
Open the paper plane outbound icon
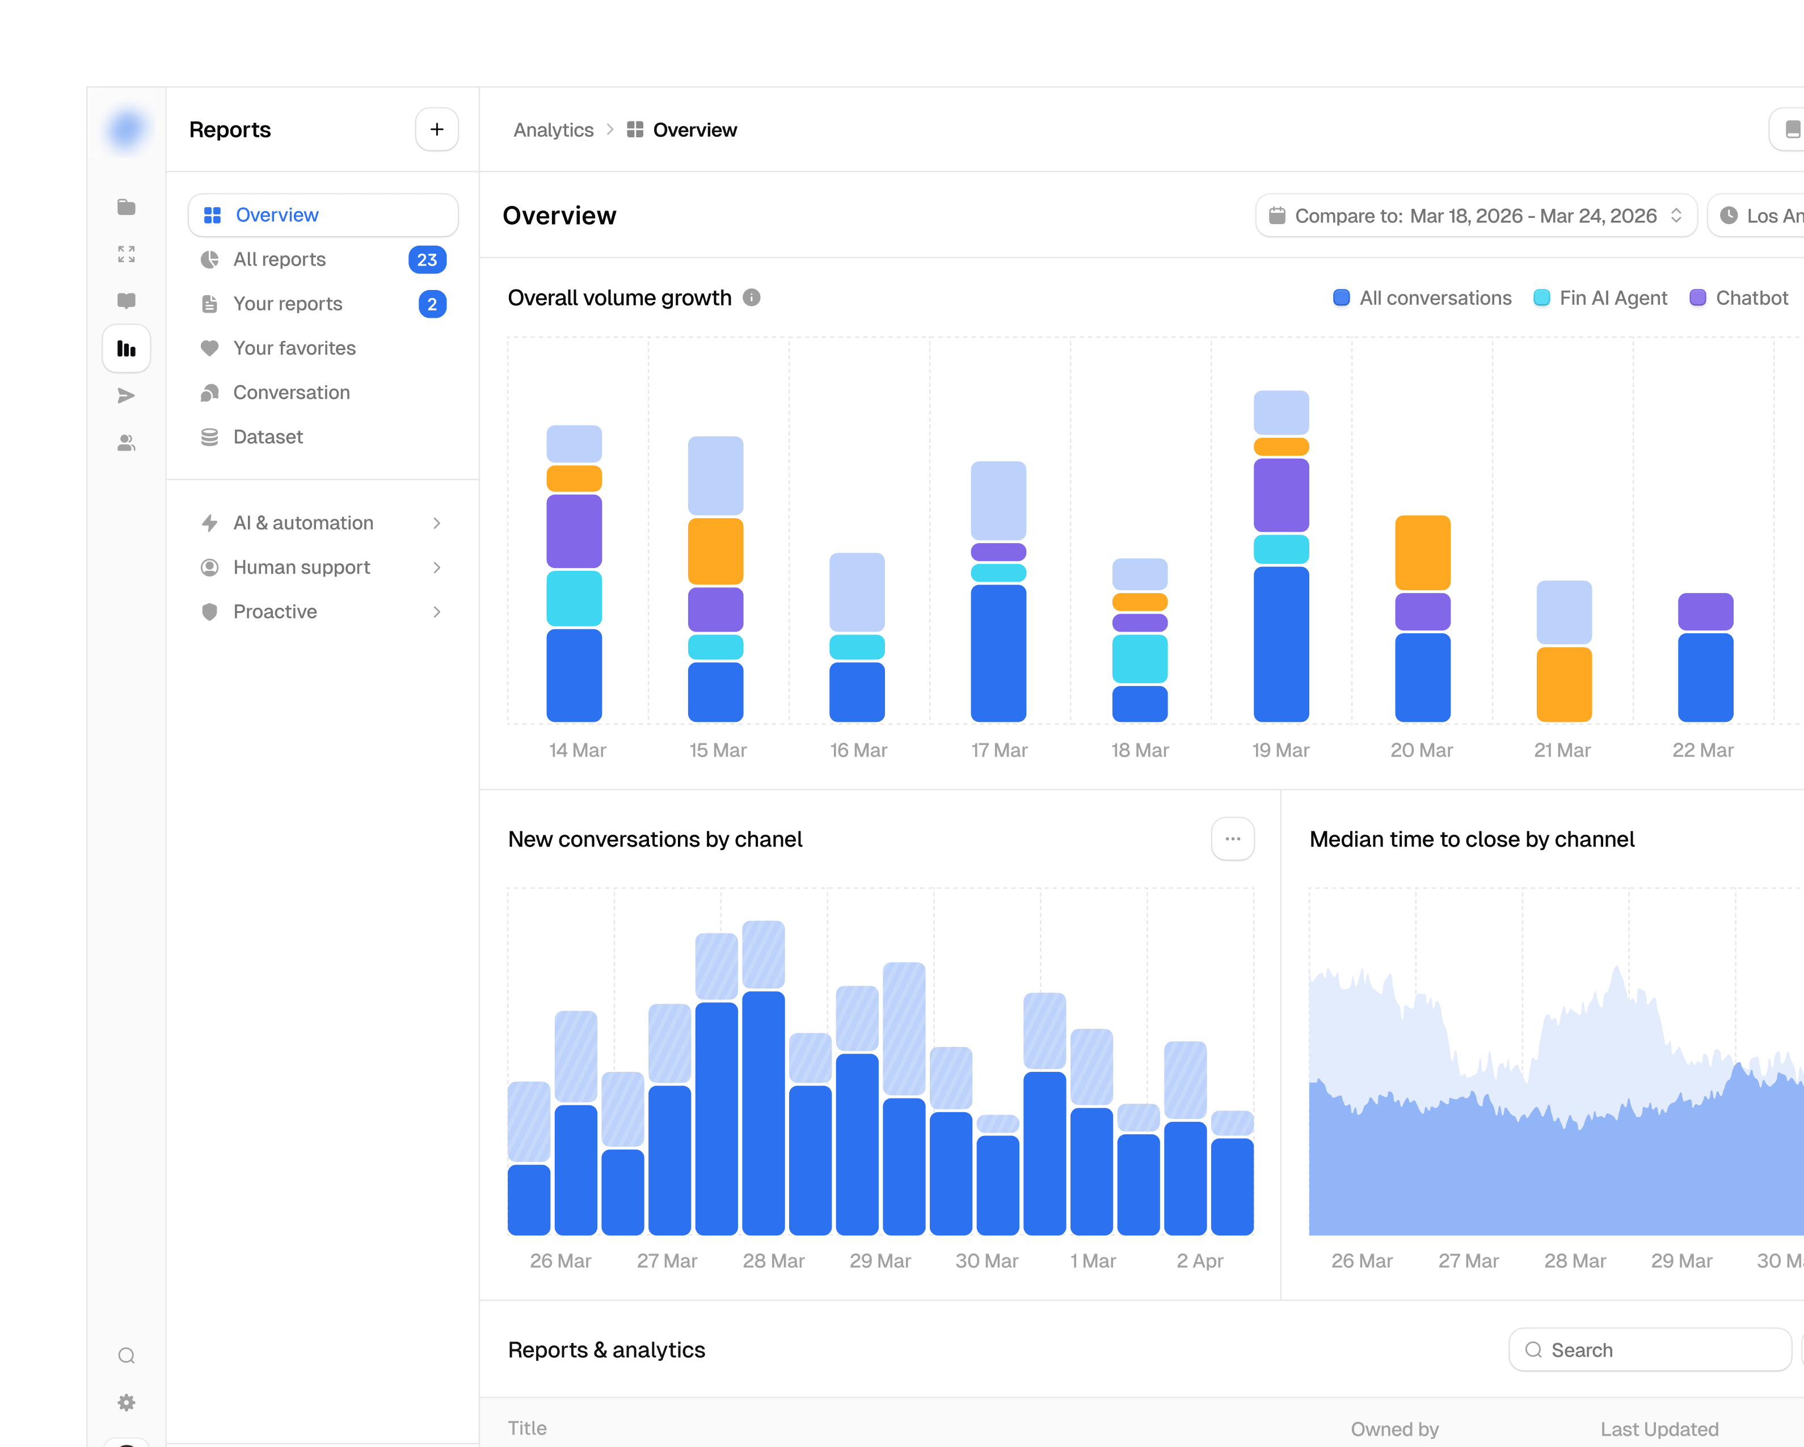pyautogui.click(x=127, y=396)
